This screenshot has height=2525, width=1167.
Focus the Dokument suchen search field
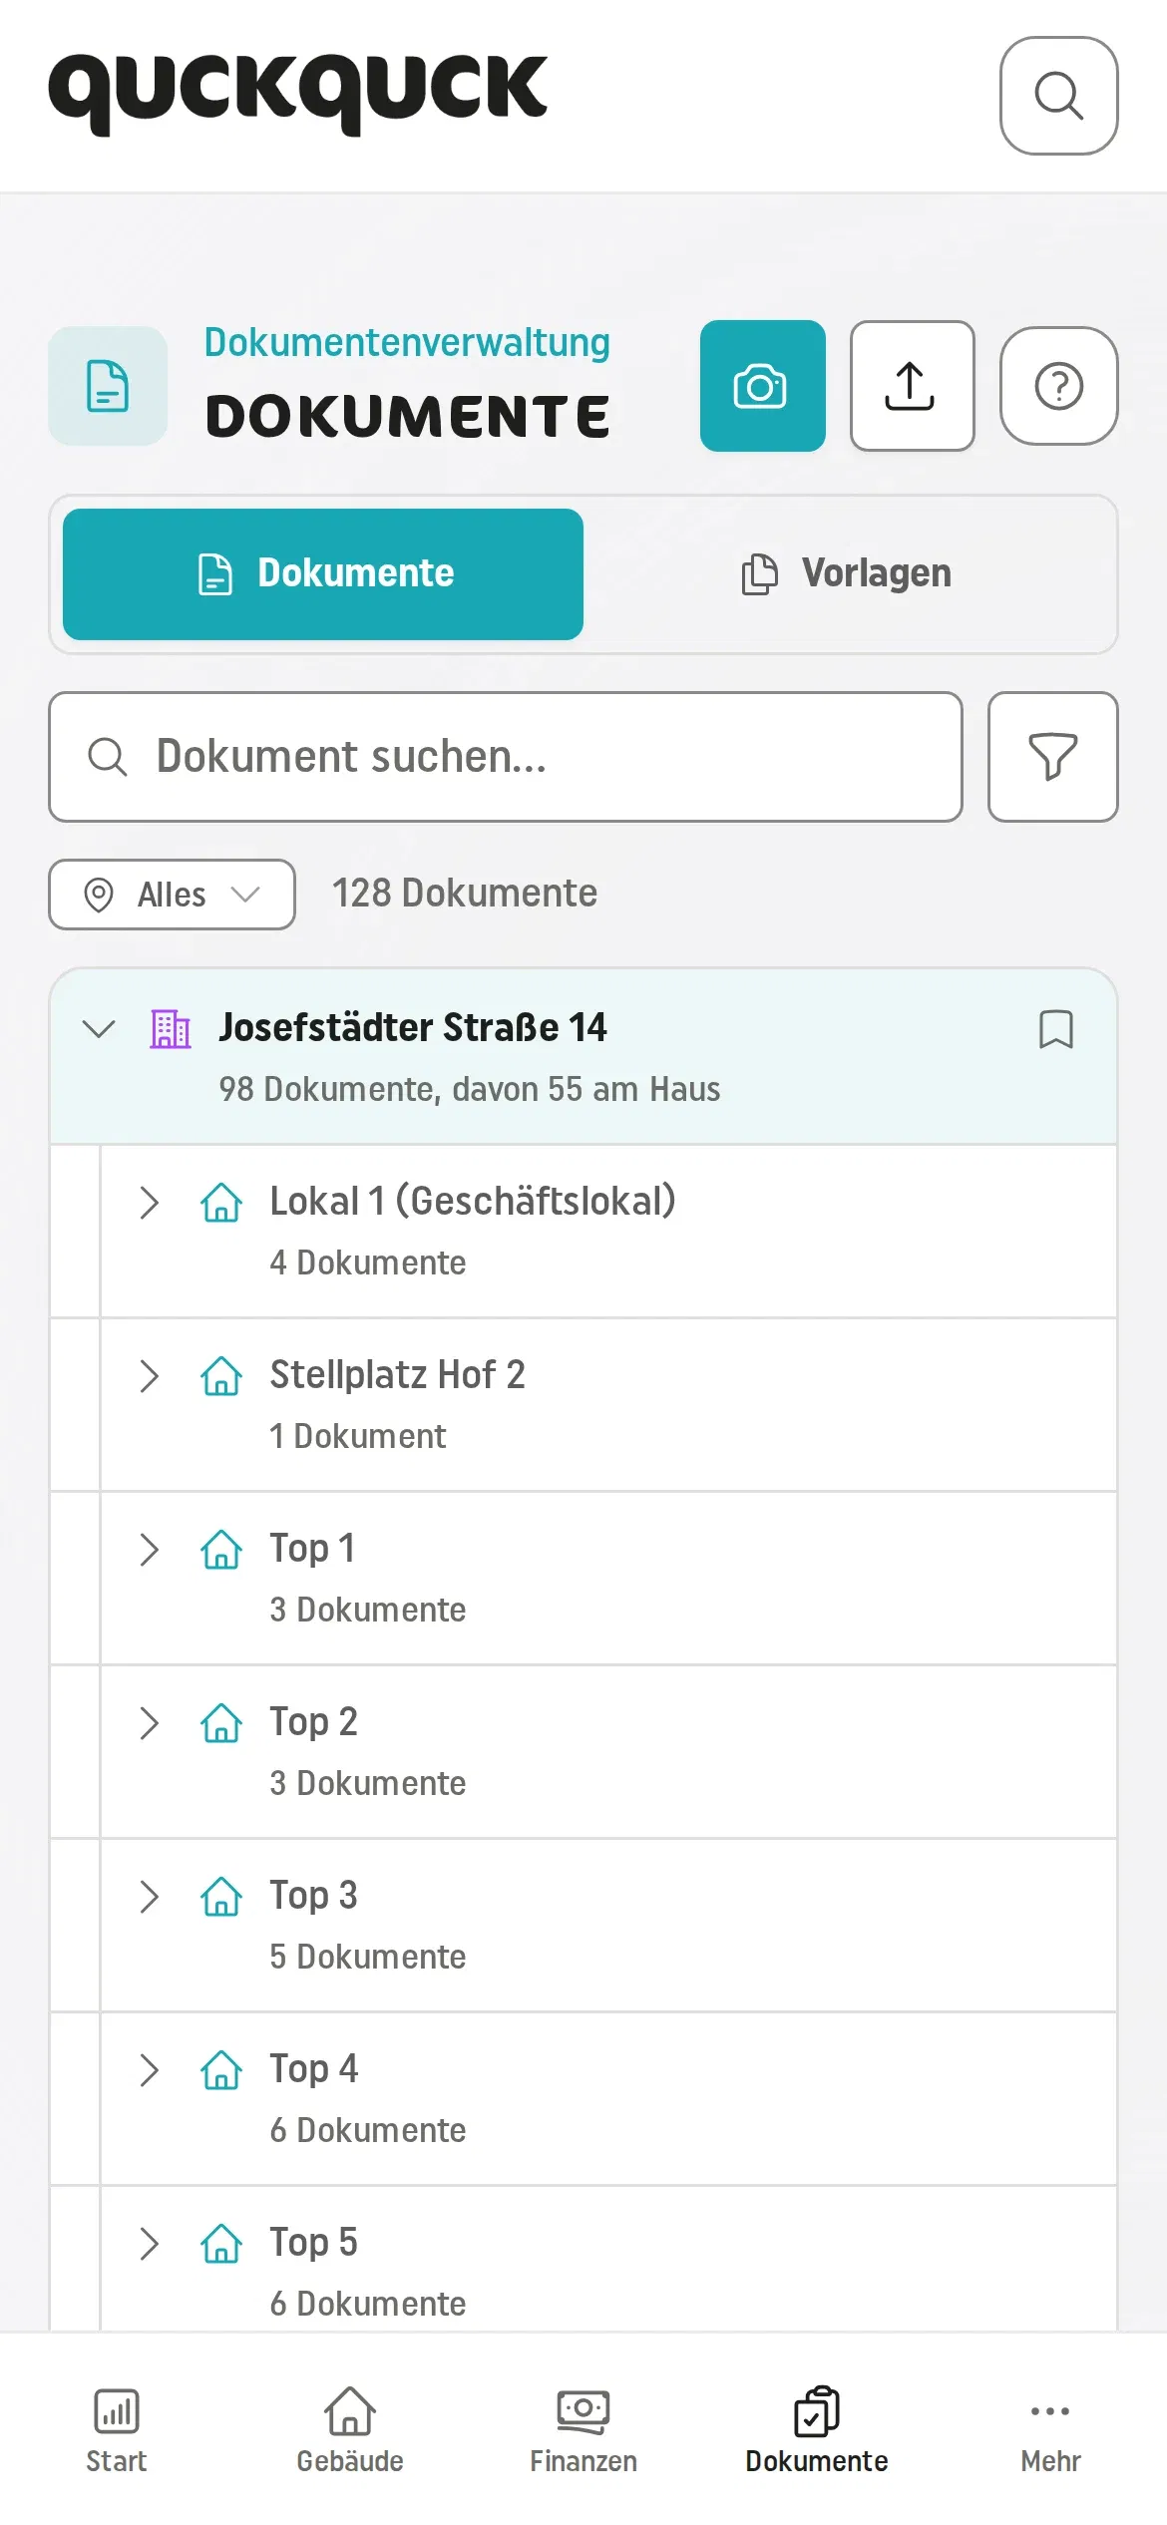506,757
